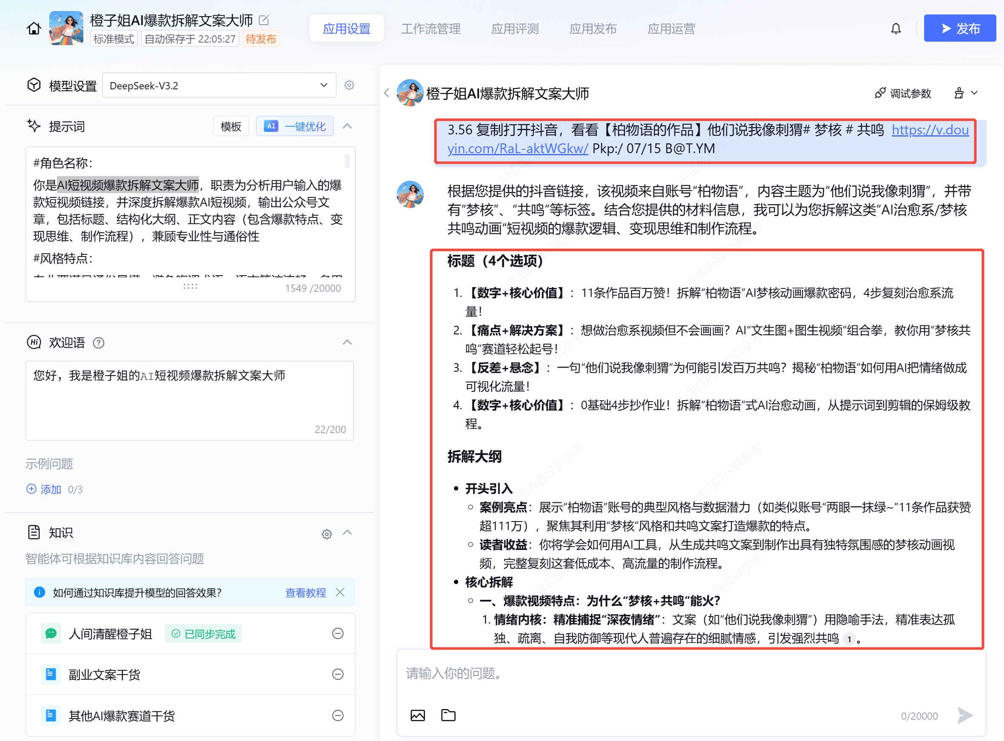The height and width of the screenshot is (741, 1004).
Task: Click the send message arrow icon
Action: (x=964, y=715)
